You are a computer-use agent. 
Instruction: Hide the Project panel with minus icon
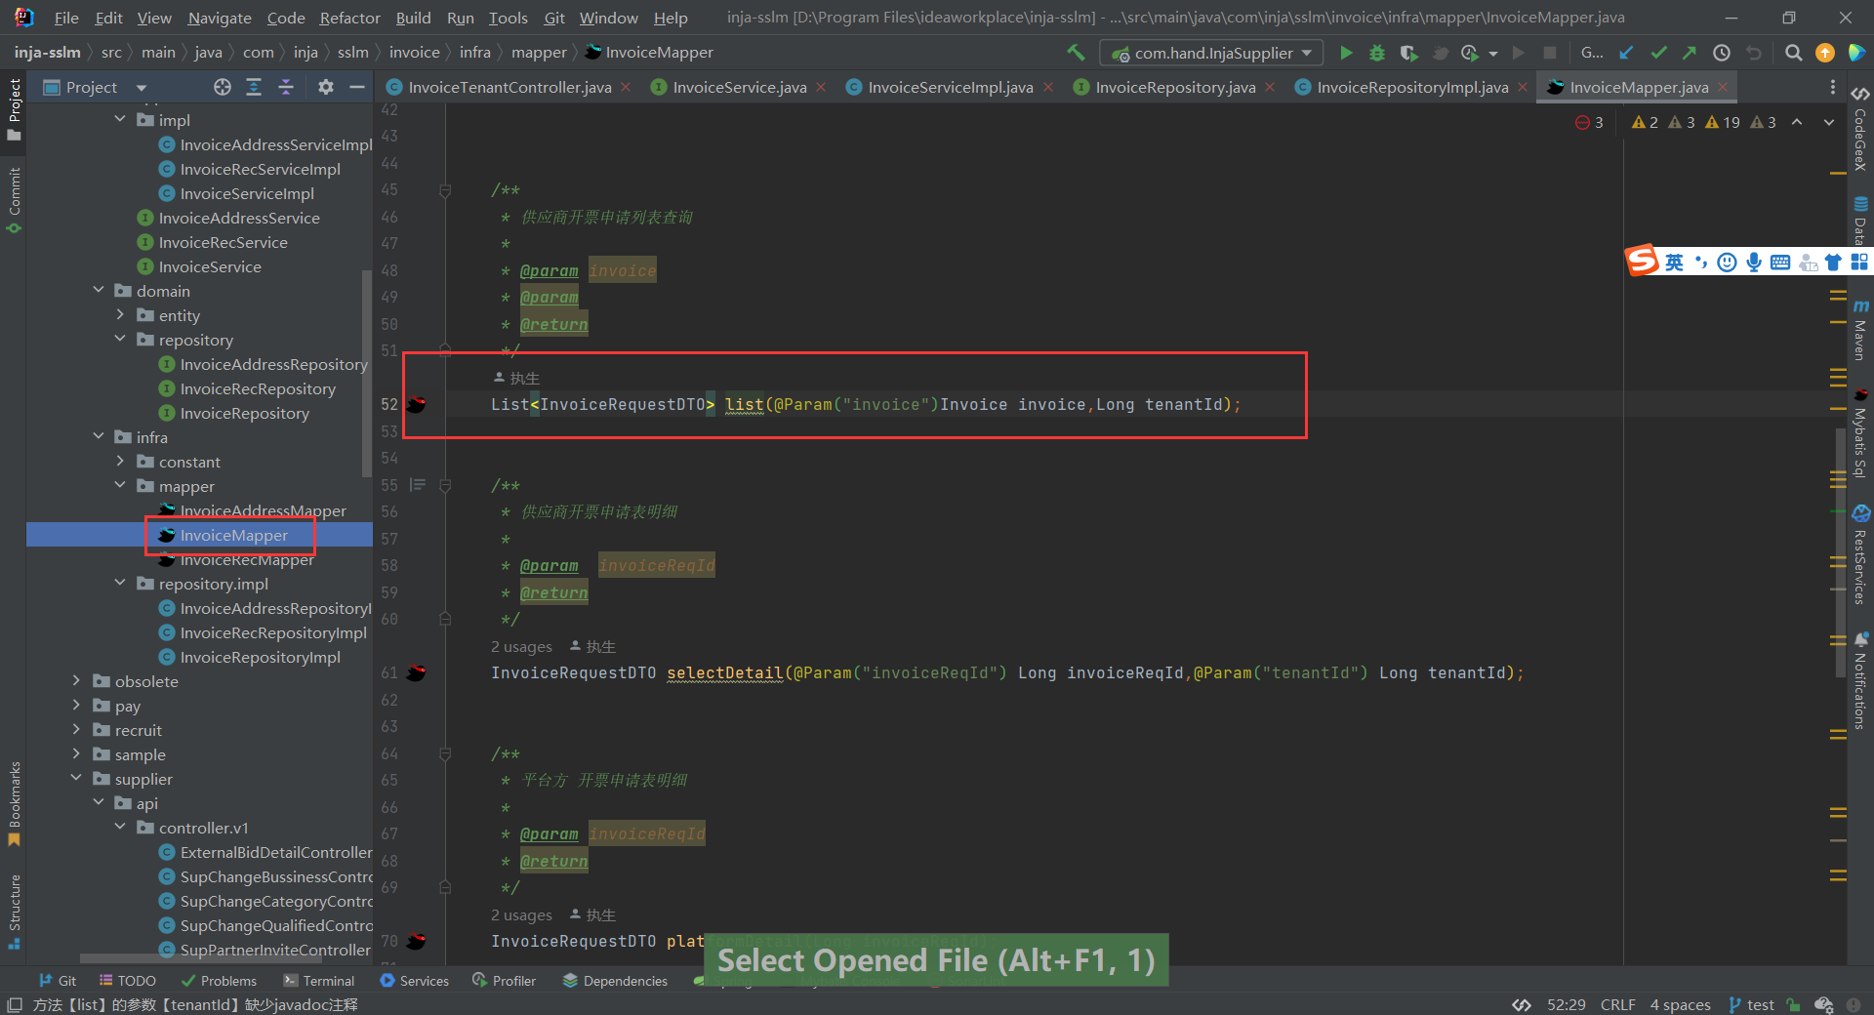pyautogui.click(x=357, y=87)
